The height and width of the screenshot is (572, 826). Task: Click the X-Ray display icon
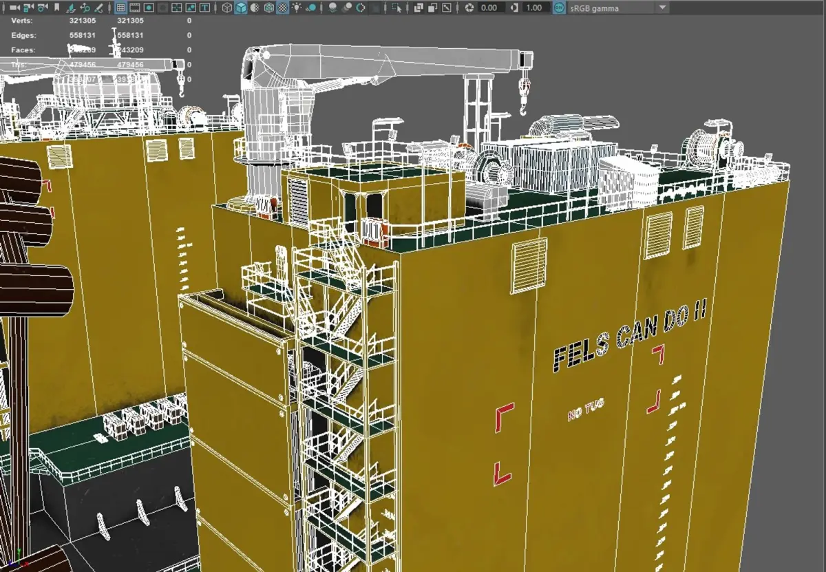point(419,8)
